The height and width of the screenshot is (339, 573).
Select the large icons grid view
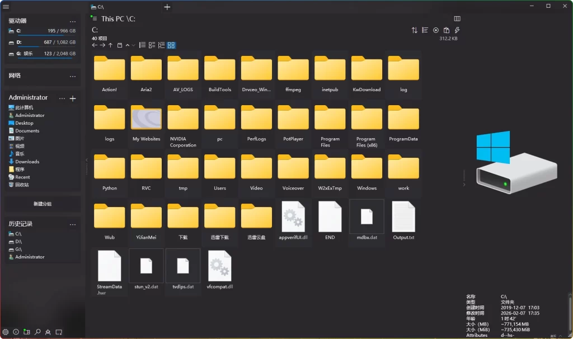(x=171, y=45)
